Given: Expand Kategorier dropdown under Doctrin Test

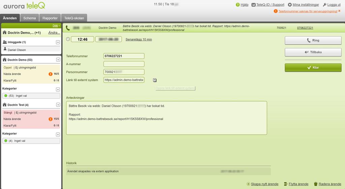Looking at the screenshot, I should tap(58, 134).
